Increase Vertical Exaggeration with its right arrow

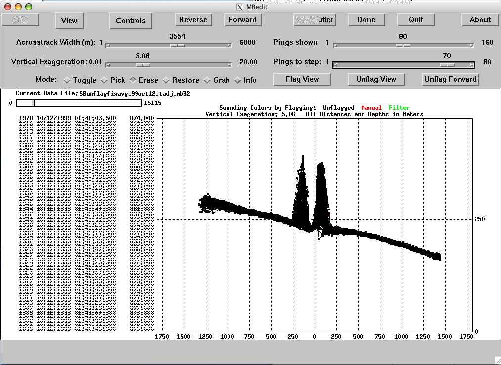pos(229,65)
